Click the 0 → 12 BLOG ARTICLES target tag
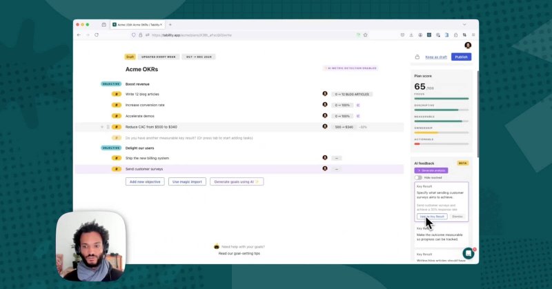This screenshot has height=289, width=552. pyautogui.click(x=352, y=94)
